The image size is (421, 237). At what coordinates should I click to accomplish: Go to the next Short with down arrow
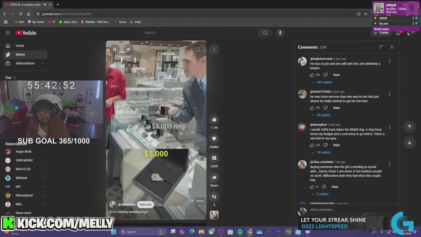tap(409, 143)
